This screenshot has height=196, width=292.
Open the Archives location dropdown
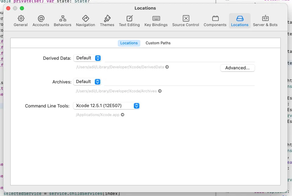[87, 82]
